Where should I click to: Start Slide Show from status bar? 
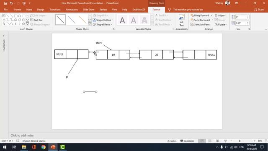[225, 141]
